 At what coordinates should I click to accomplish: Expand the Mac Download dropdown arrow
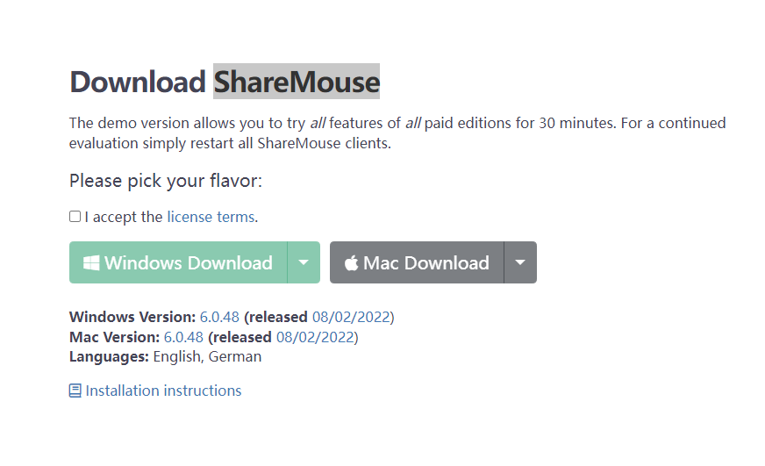click(520, 262)
